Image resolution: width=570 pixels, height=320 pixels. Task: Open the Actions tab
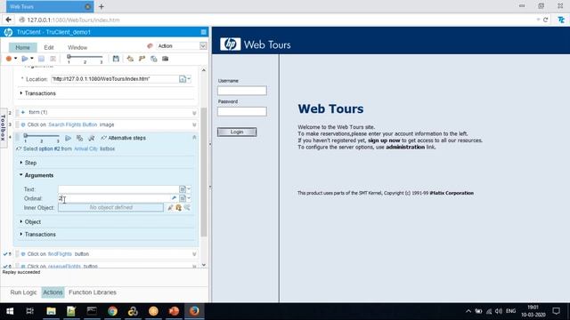pos(53,292)
